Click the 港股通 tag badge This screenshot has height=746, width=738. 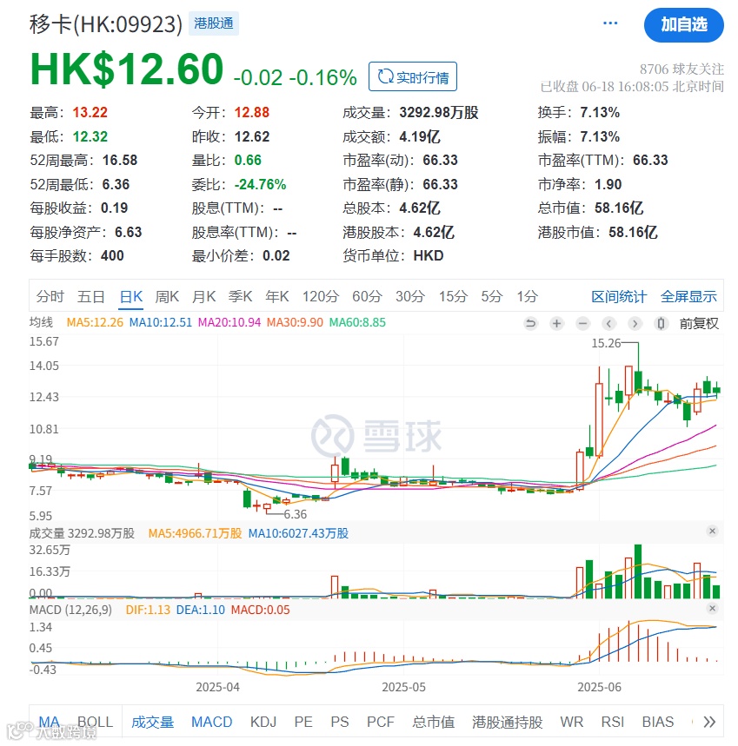pos(214,23)
